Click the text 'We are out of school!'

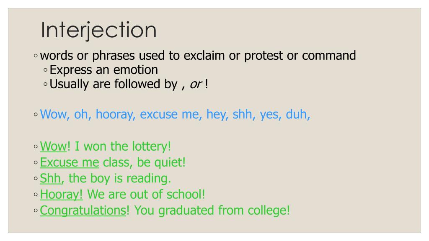pos(146,195)
